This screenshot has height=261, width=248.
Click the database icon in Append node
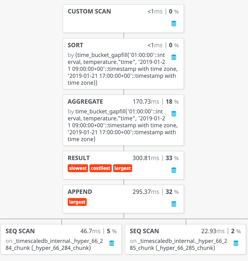(x=174, y=204)
